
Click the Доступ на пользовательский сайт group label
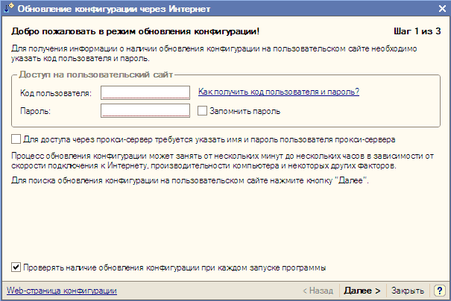(95, 75)
